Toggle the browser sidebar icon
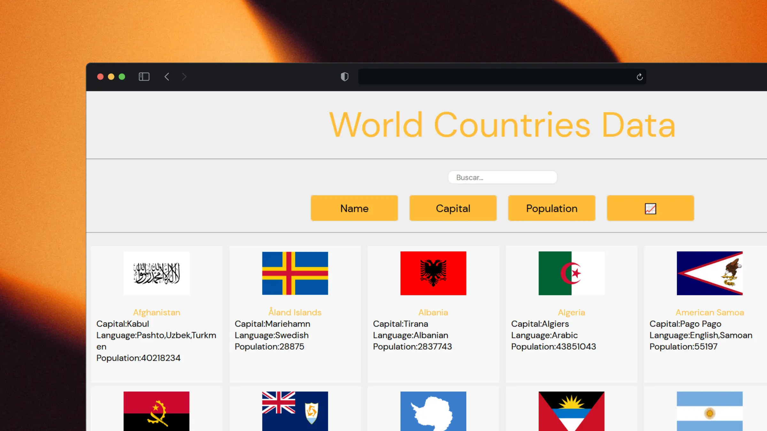767x431 pixels. pos(144,77)
